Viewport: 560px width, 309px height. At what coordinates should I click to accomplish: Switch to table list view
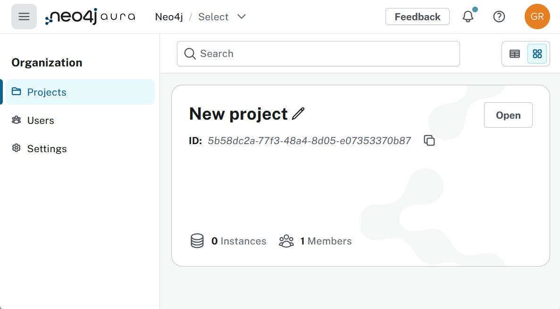coord(515,54)
